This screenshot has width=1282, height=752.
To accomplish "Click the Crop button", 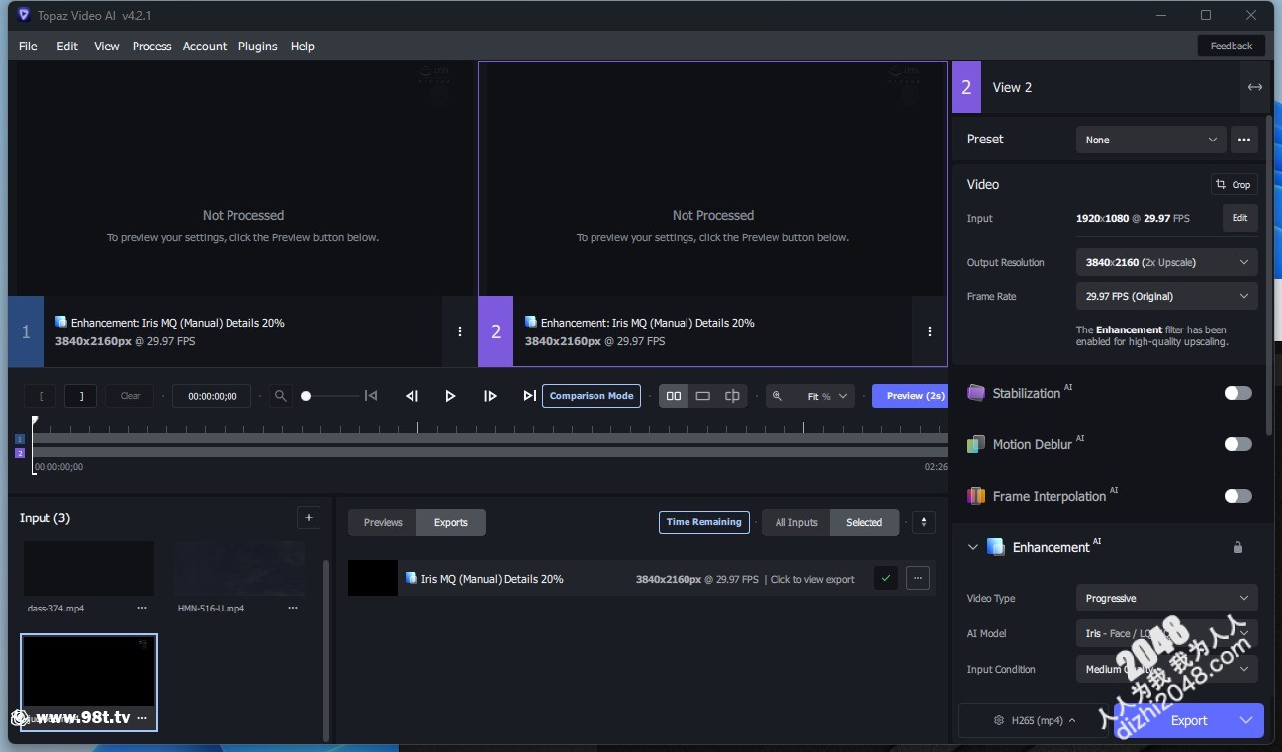I will (1235, 184).
